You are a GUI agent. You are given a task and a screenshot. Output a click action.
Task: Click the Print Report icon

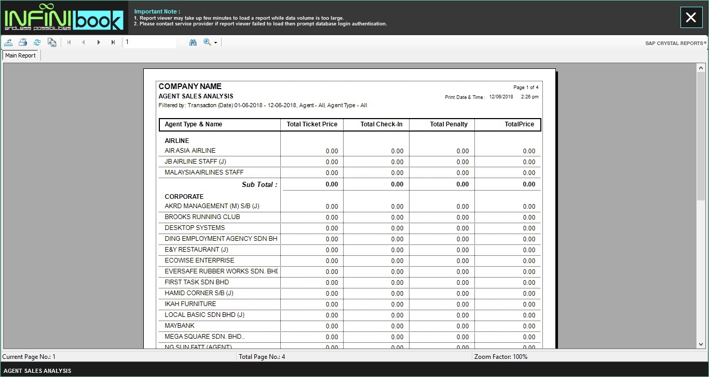click(x=23, y=42)
